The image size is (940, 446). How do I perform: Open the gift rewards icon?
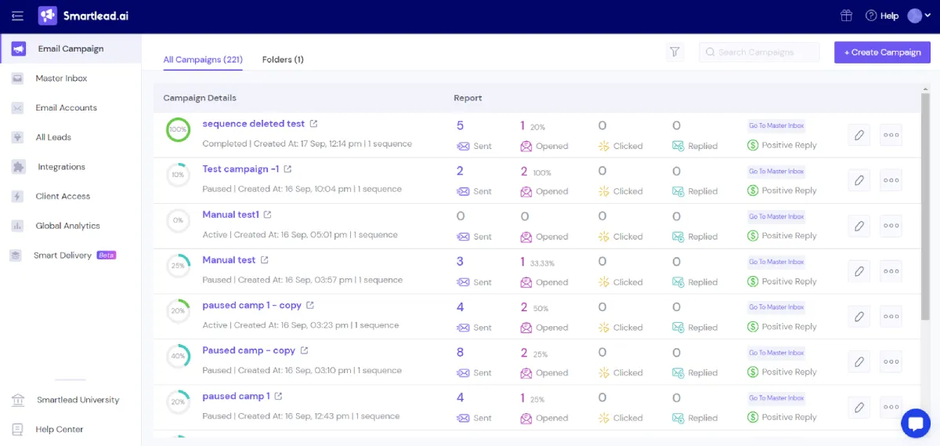click(846, 16)
